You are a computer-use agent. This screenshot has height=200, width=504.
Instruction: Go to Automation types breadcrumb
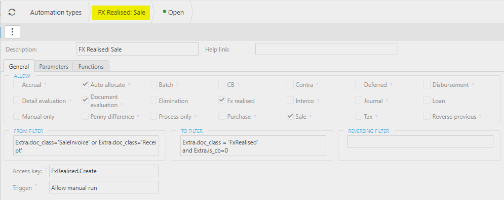pyautogui.click(x=56, y=12)
